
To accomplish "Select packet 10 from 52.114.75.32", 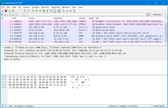I will (82, 42).
